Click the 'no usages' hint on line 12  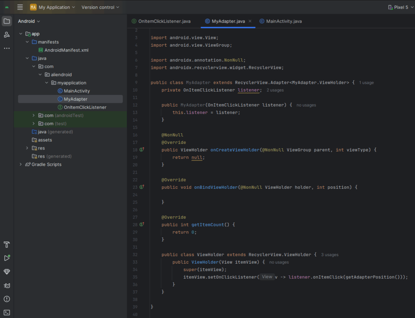[x=306, y=105]
